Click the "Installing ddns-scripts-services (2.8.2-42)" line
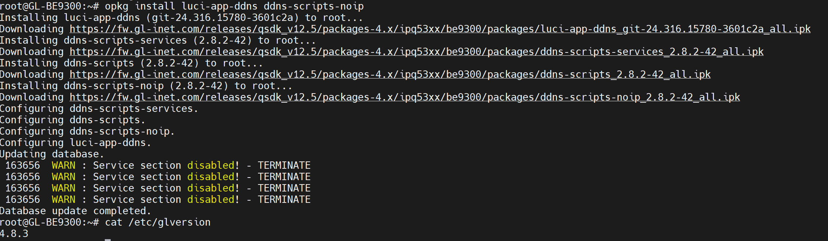Image resolution: width=828 pixels, height=241 pixels. [157, 40]
